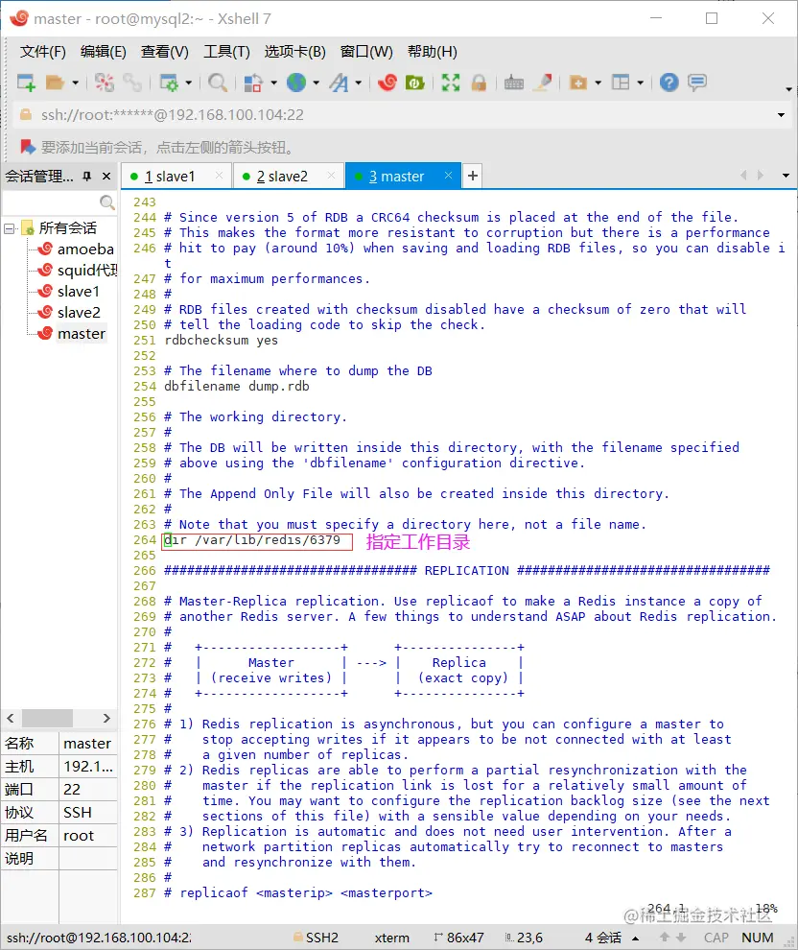Click the New session toolbar icon
Screen dimensions: 798x950
tap(26, 83)
